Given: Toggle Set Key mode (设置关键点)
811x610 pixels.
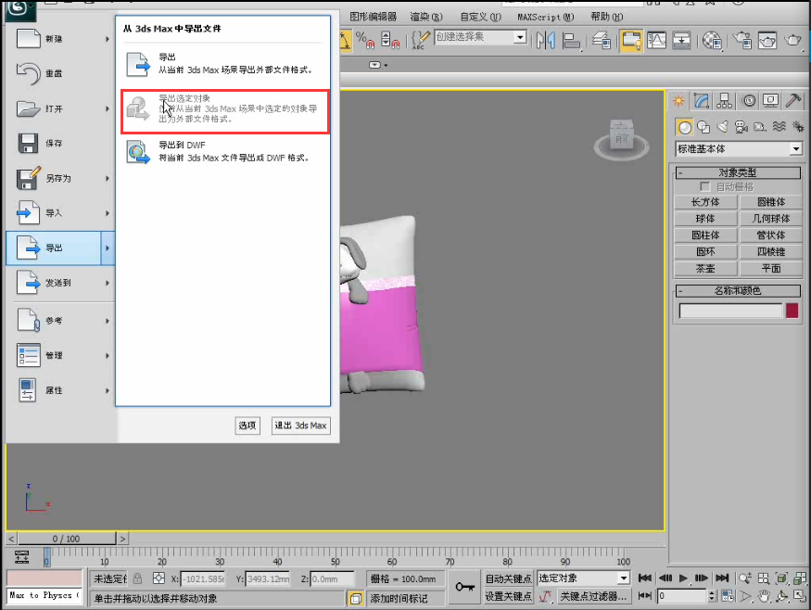Looking at the screenshot, I should point(508,596).
